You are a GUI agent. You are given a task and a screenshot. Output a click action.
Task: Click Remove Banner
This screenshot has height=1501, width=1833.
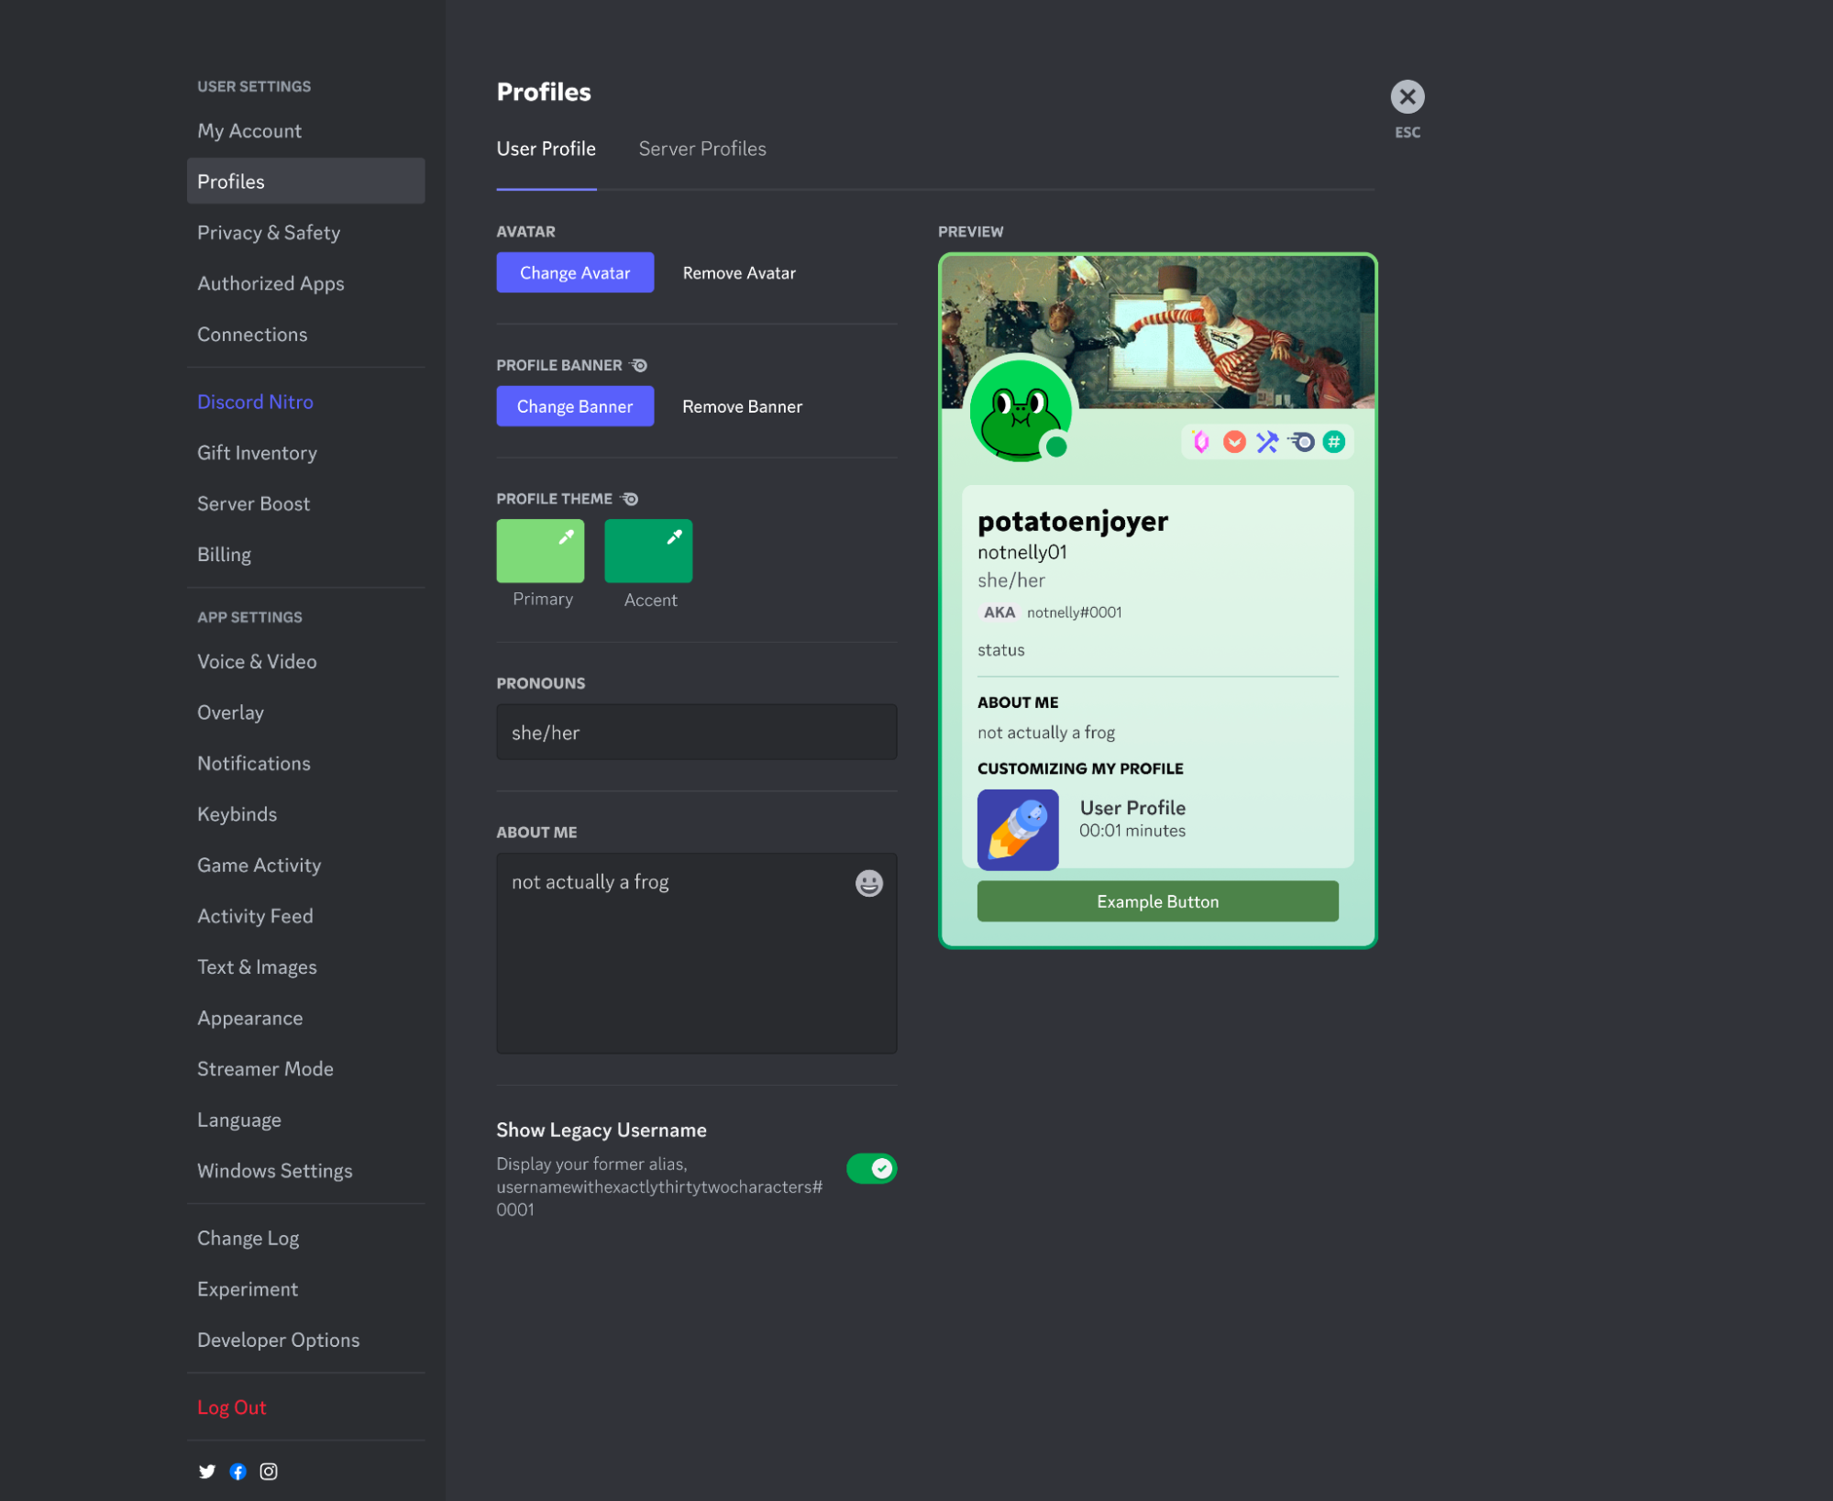(x=741, y=405)
